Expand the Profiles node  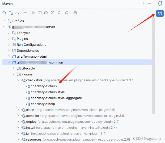point(4,21)
